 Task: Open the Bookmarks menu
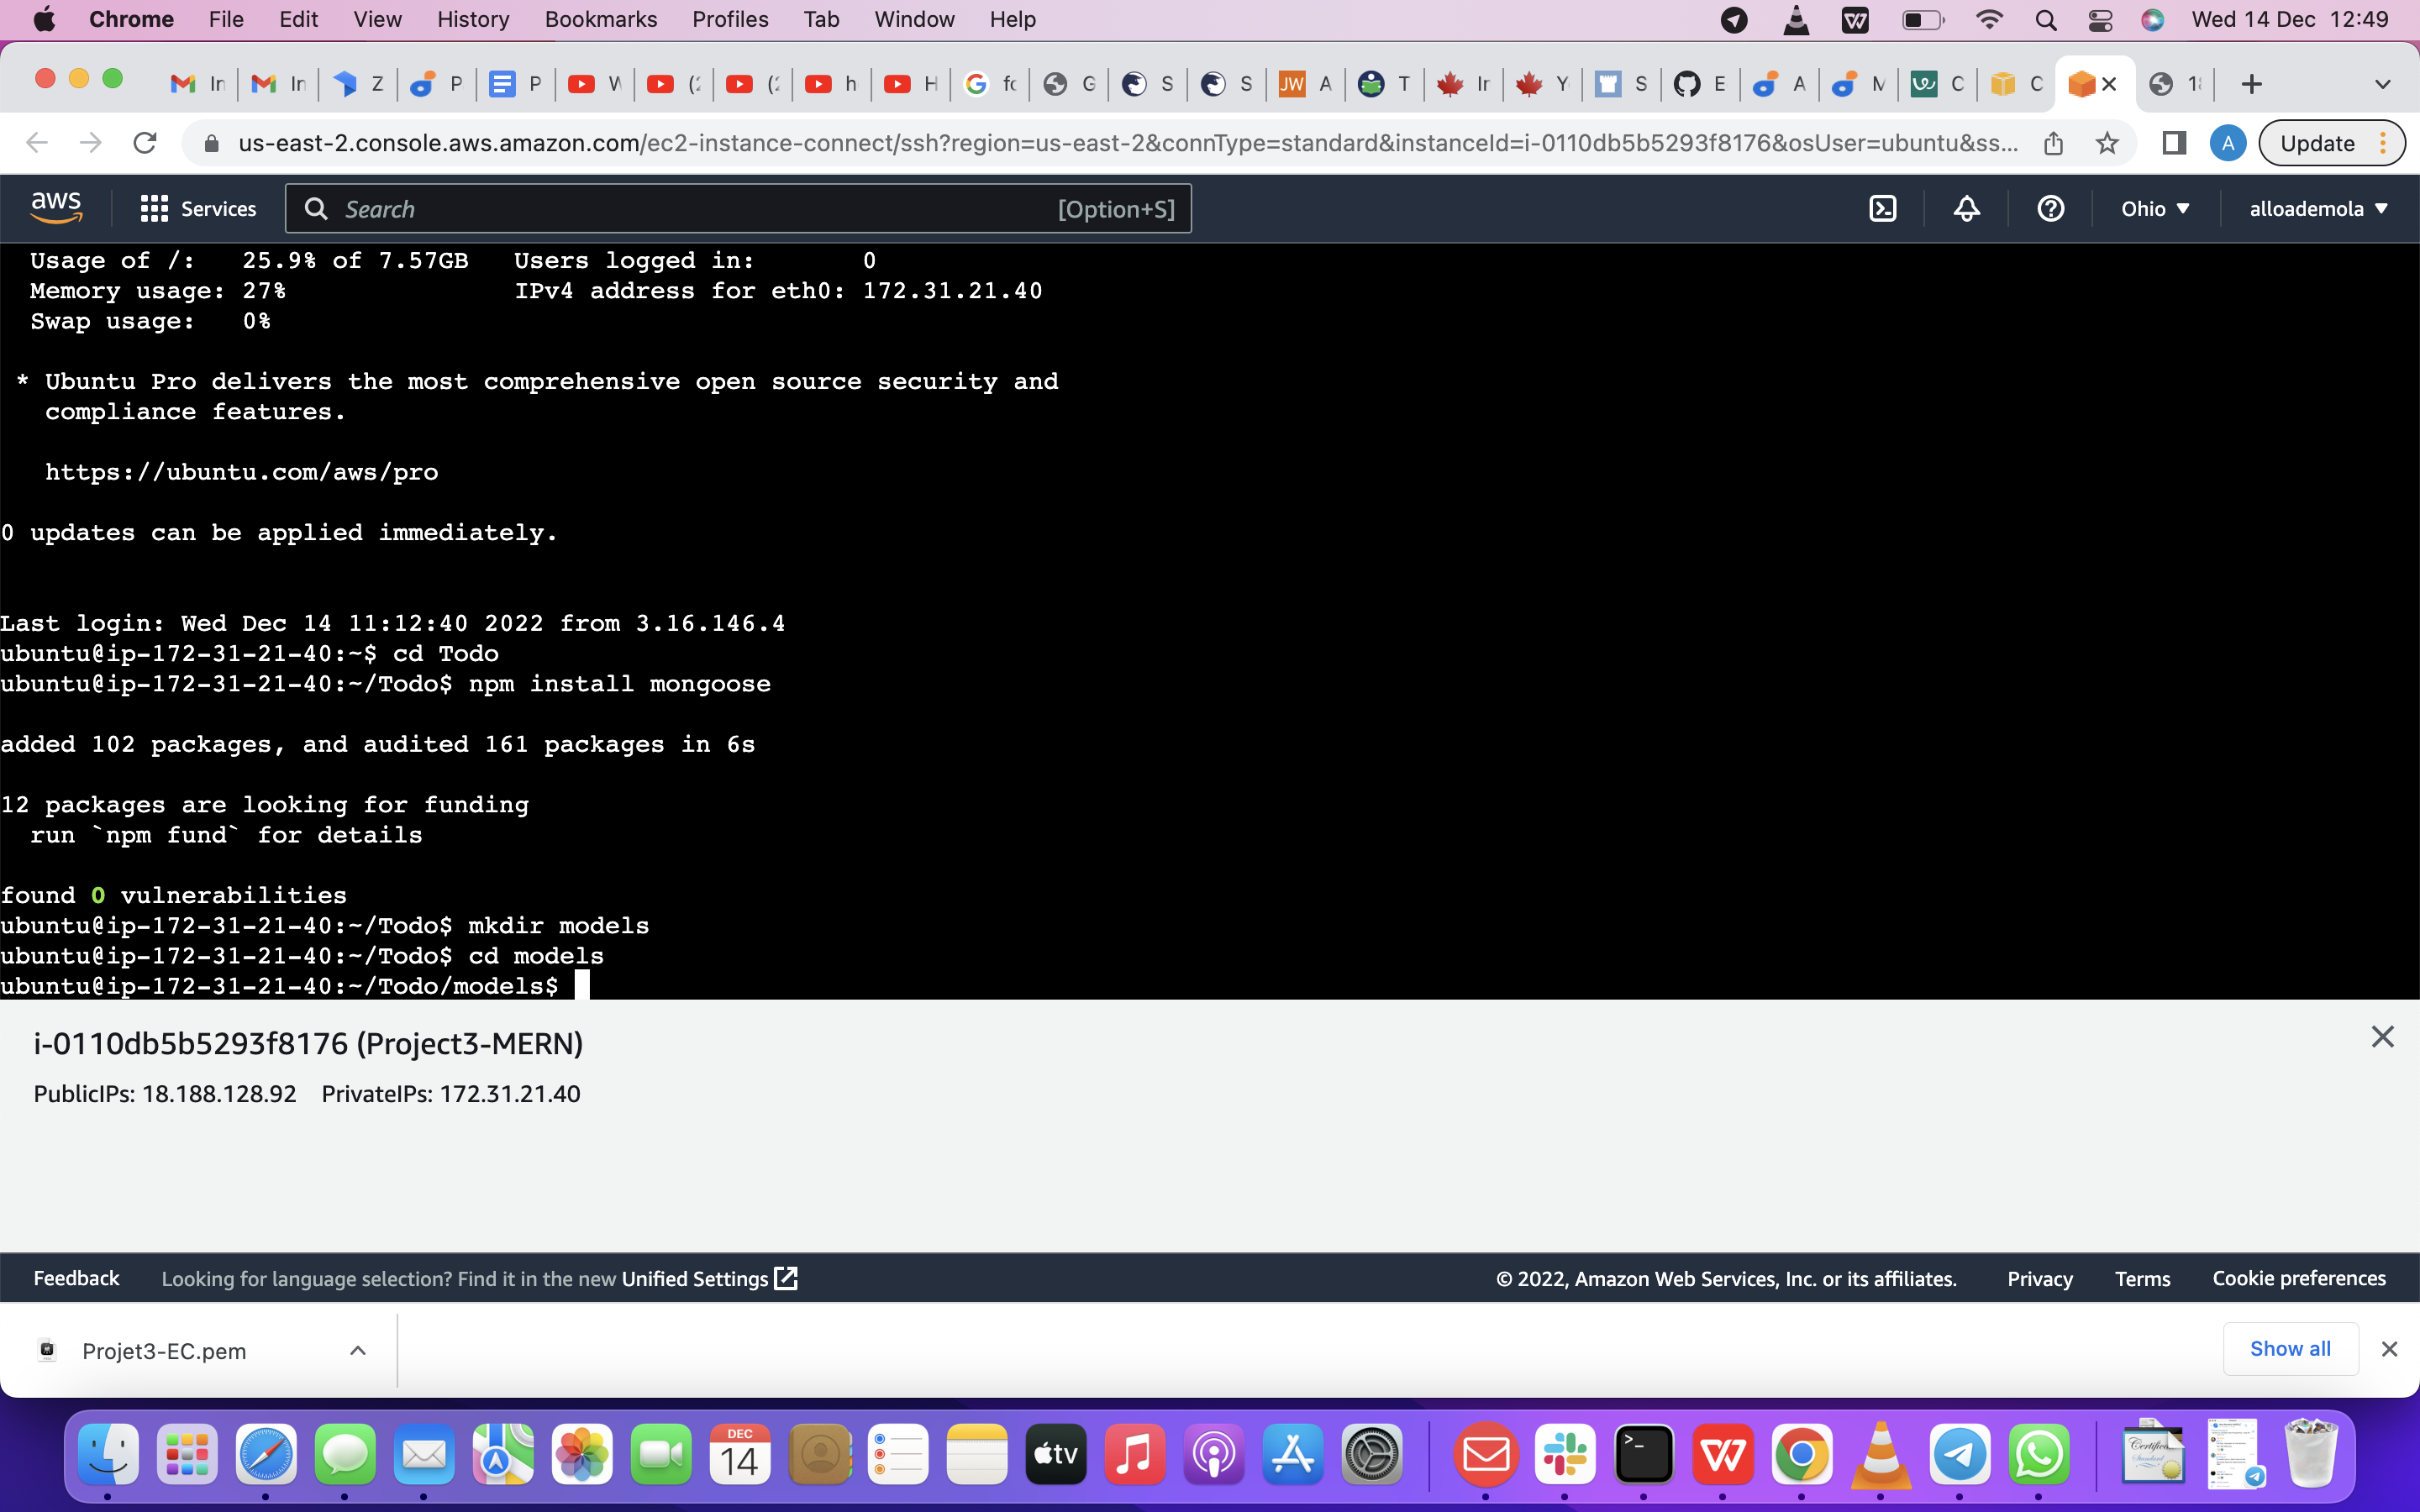(x=600, y=19)
